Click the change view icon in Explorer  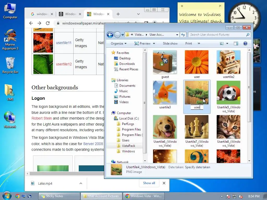pos(222,43)
